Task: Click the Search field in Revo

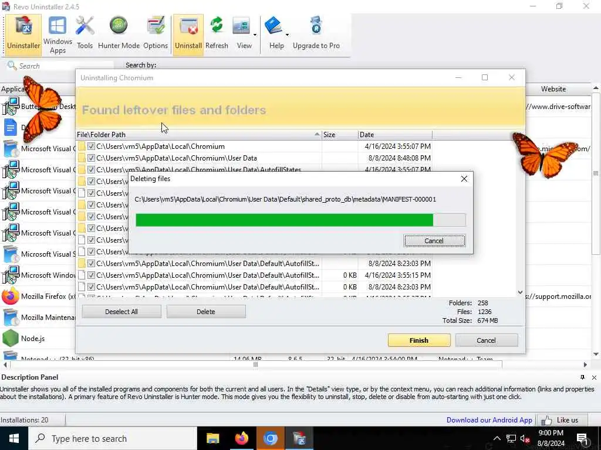Action: tap(60, 66)
